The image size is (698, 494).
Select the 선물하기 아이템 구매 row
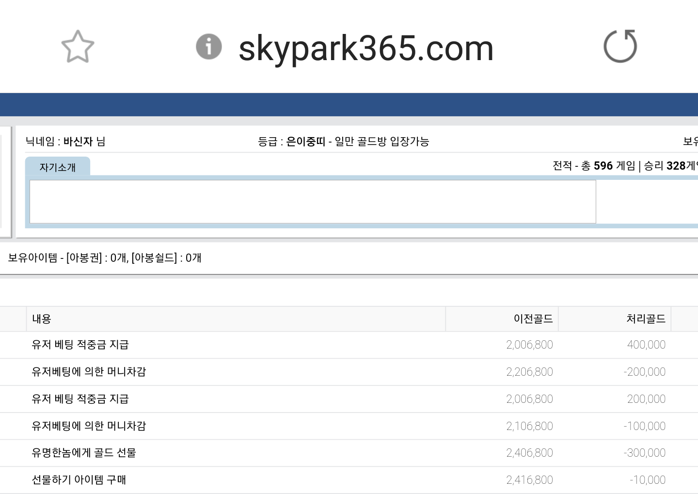point(79,480)
